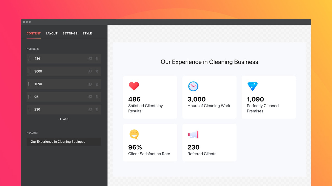The image size is (332, 186).
Task: Open the 486 number row
Action: [64, 59]
